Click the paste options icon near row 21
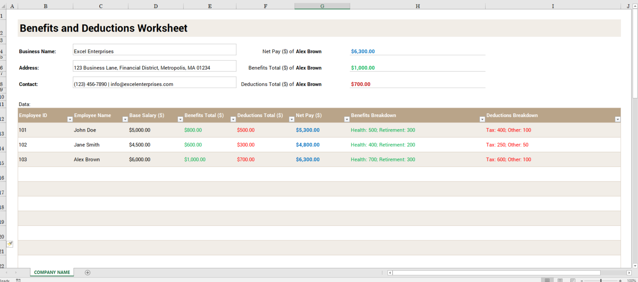638x282 pixels. coord(10,244)
